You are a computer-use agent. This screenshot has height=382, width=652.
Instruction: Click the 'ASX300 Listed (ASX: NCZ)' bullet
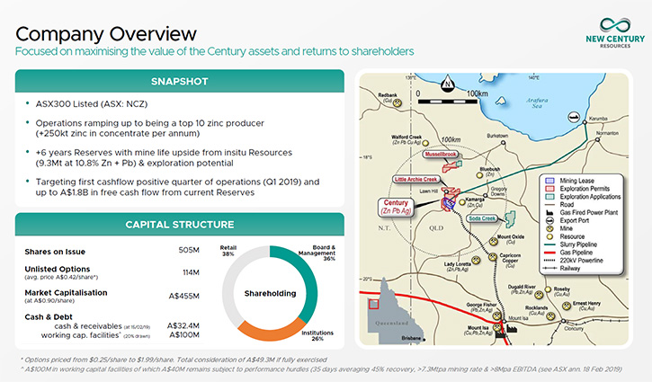pyautogui.click(x=92, y=104)
